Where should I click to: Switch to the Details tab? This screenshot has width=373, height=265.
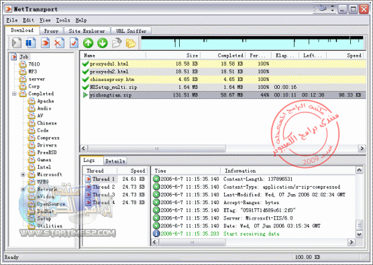click(x=115, y=161)
